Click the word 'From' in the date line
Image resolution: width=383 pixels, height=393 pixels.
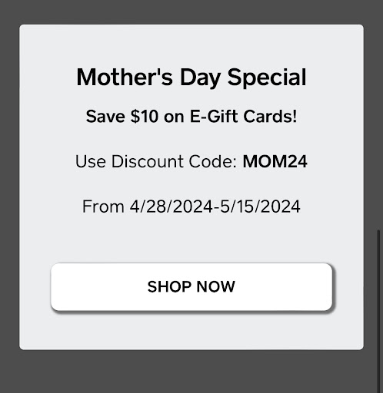[103, 206]
